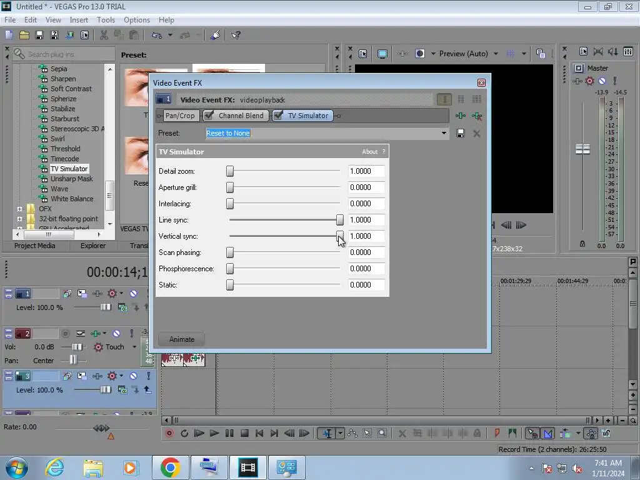
Task: Open the Track 1 FX dropdown arrow
Action: point(121,294)
